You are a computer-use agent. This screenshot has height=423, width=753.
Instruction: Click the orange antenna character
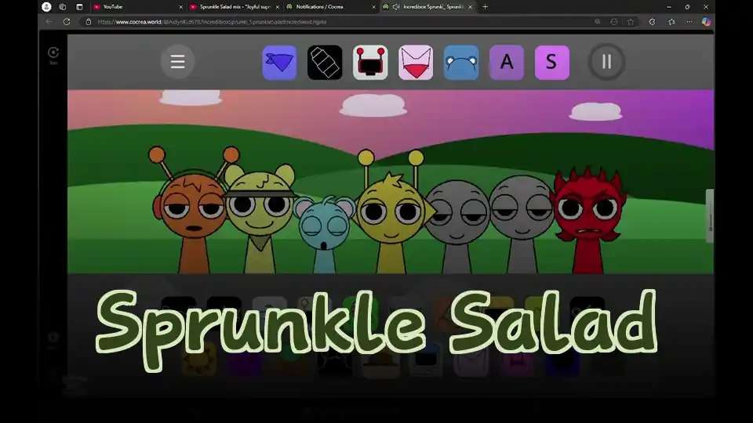coord(192,211)
